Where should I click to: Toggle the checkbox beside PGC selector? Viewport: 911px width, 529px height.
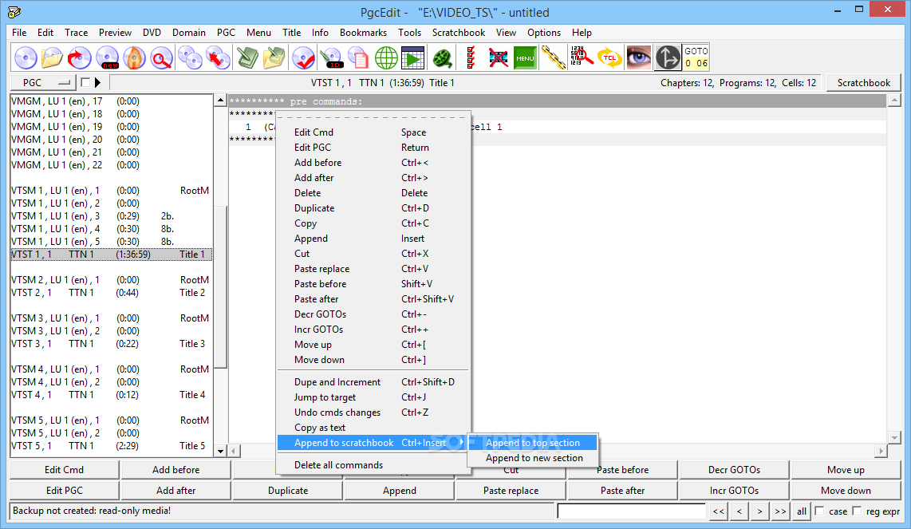tap(85, 82)
